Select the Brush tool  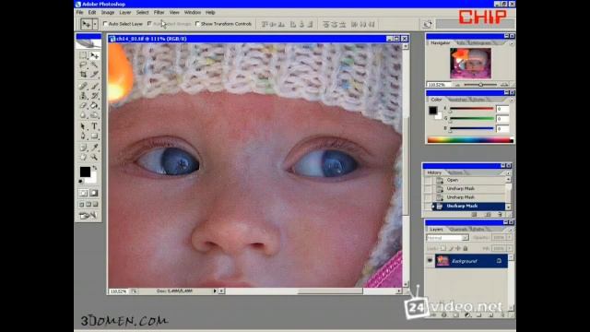tap(94, 86)
